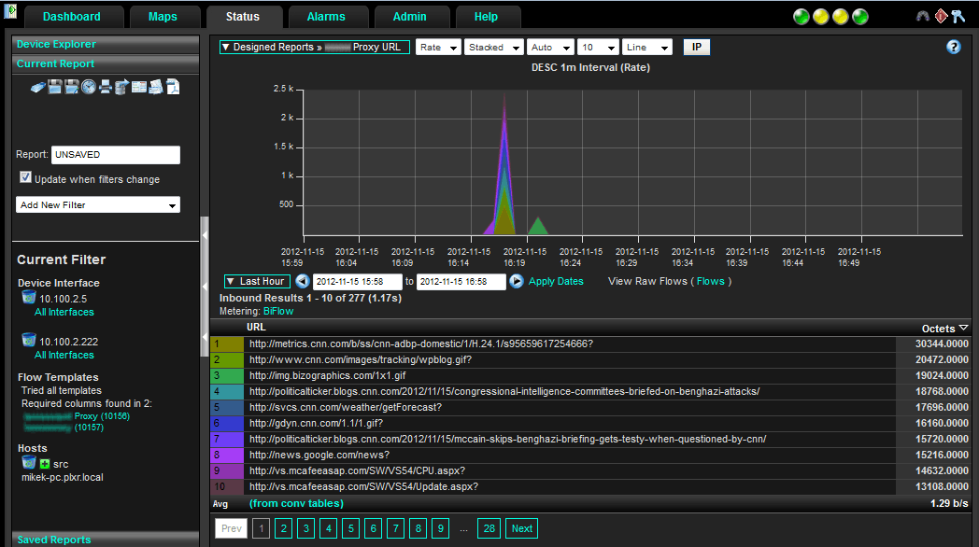Screen dimensions: 979x547
Task: Click the printer icon to print report
Action: (106, 88)
